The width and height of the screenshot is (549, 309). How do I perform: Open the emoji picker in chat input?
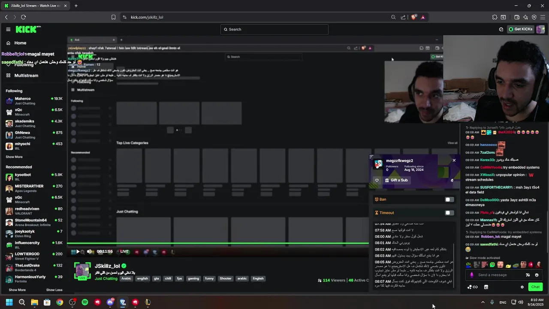(537, 275)
